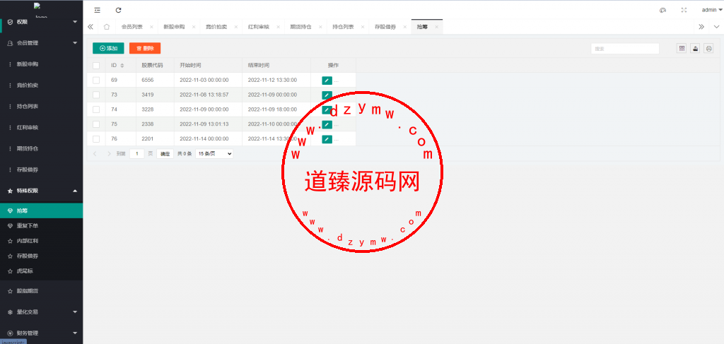Image resolution: width=724 pixels, height=344 pixels.
Task: Switch to the 新股申购 tab
Action: click(174, 27)
